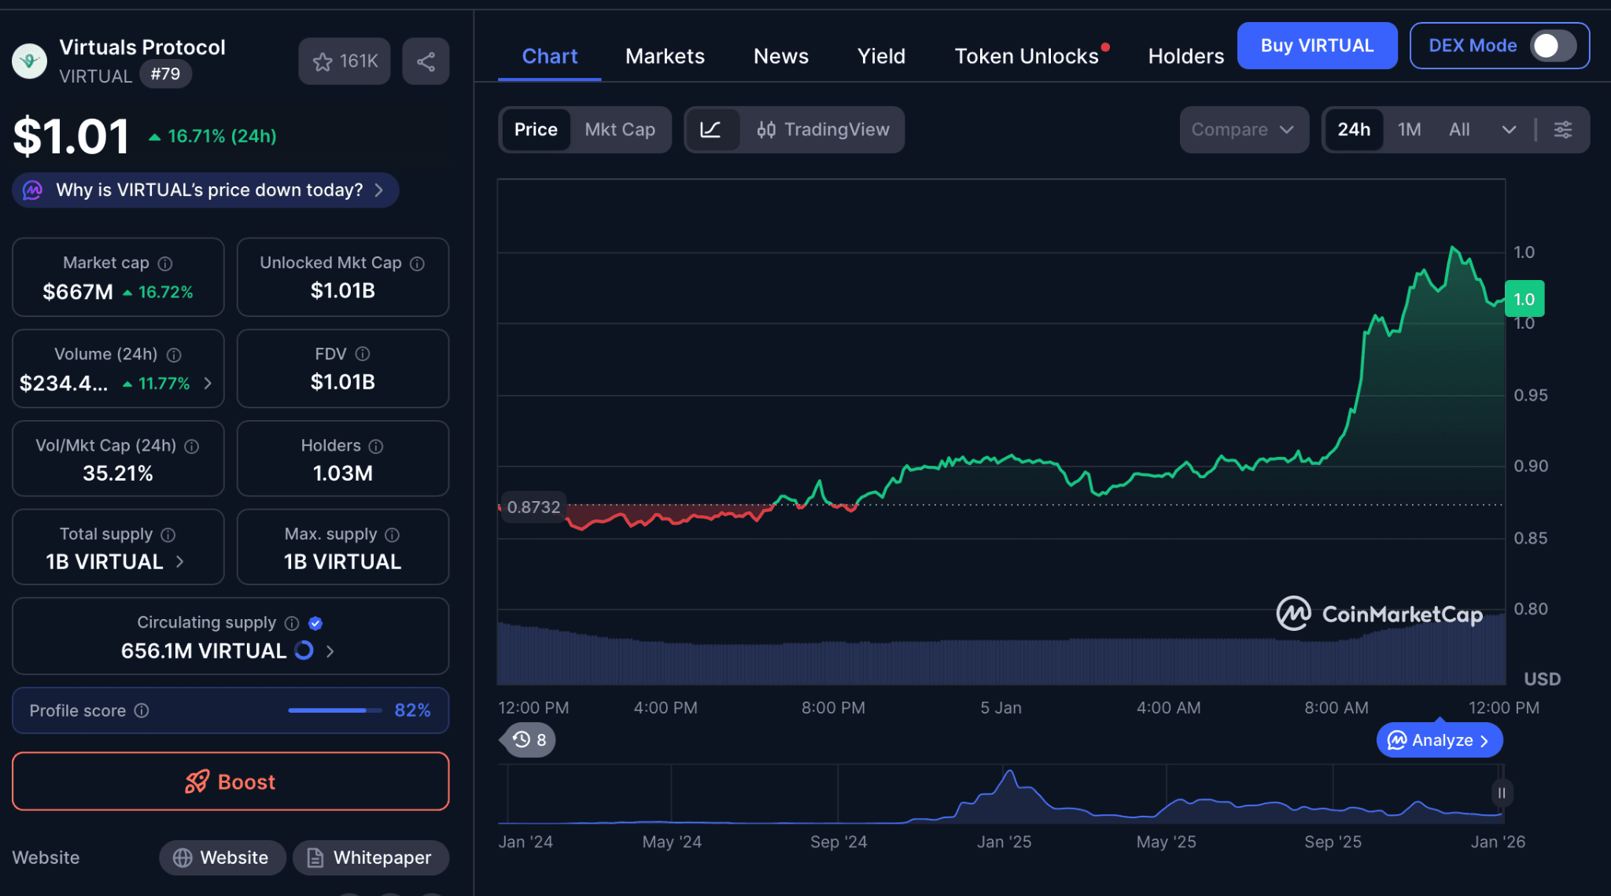Open the Why is VIRTUAL's price down banner
Viewport: 1611px width, 896px height.
205,190
